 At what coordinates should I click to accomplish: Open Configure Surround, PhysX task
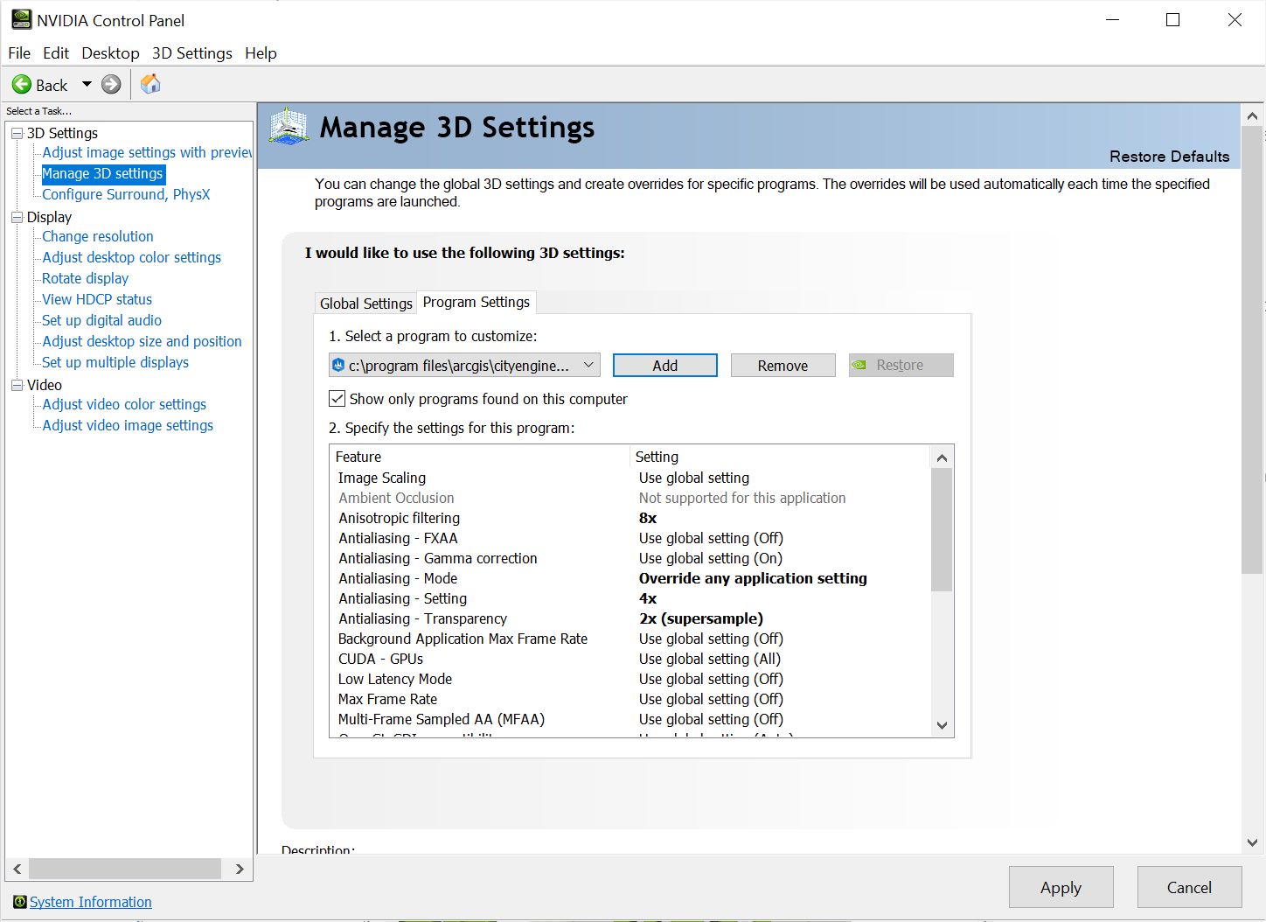(x=126, y=194)
